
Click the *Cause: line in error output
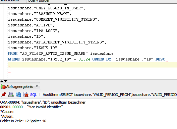click(7, 112)
